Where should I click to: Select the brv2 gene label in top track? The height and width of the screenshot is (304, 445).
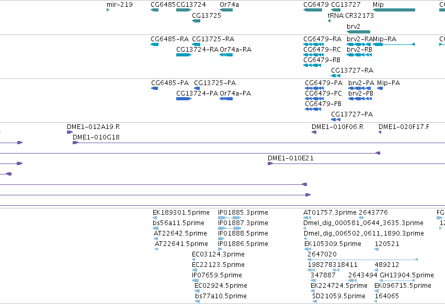(x=353, y=26)
